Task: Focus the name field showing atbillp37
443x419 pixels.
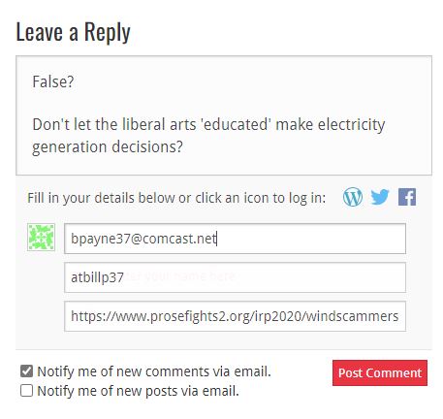Action: 235,277
